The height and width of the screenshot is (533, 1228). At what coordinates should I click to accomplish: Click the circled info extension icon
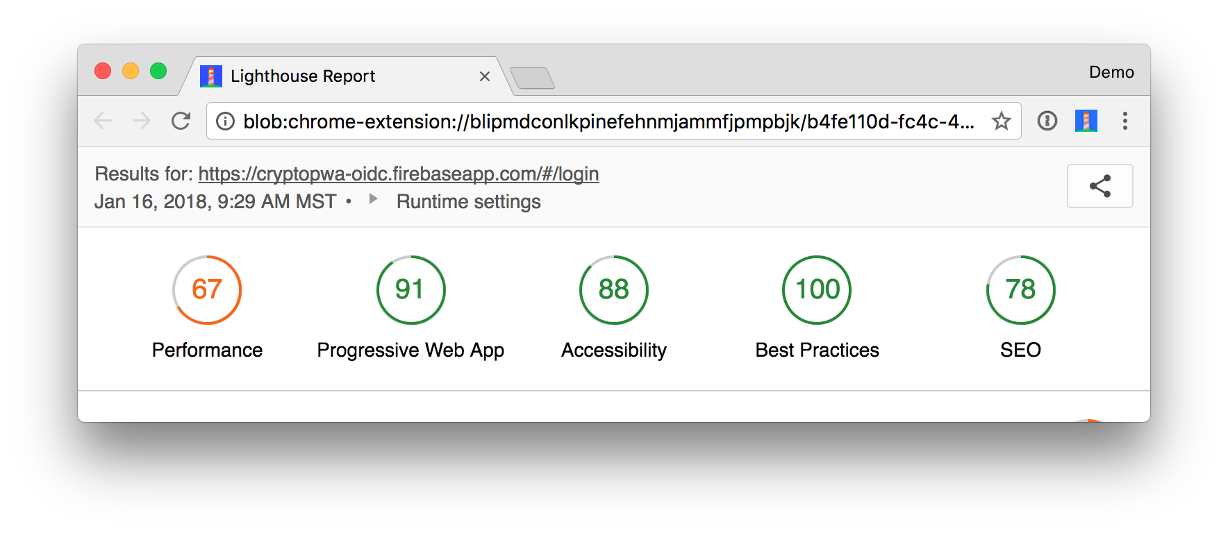point(1047,121)
